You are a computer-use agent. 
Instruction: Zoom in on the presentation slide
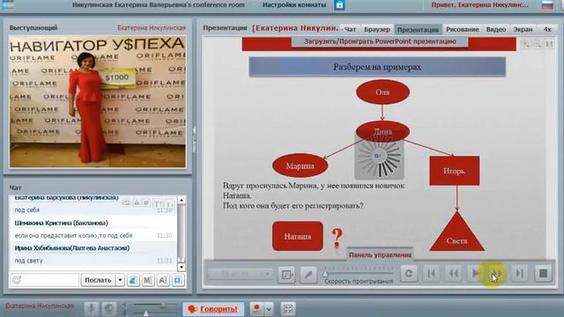(526, 45)
